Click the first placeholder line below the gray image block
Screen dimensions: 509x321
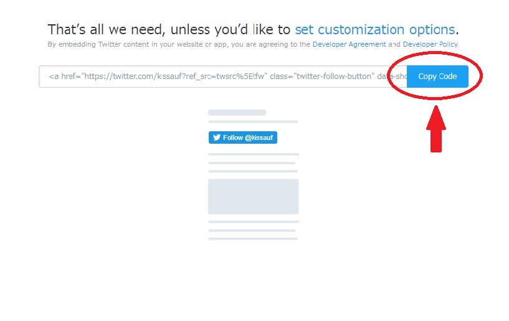click(x=254, y=222)
